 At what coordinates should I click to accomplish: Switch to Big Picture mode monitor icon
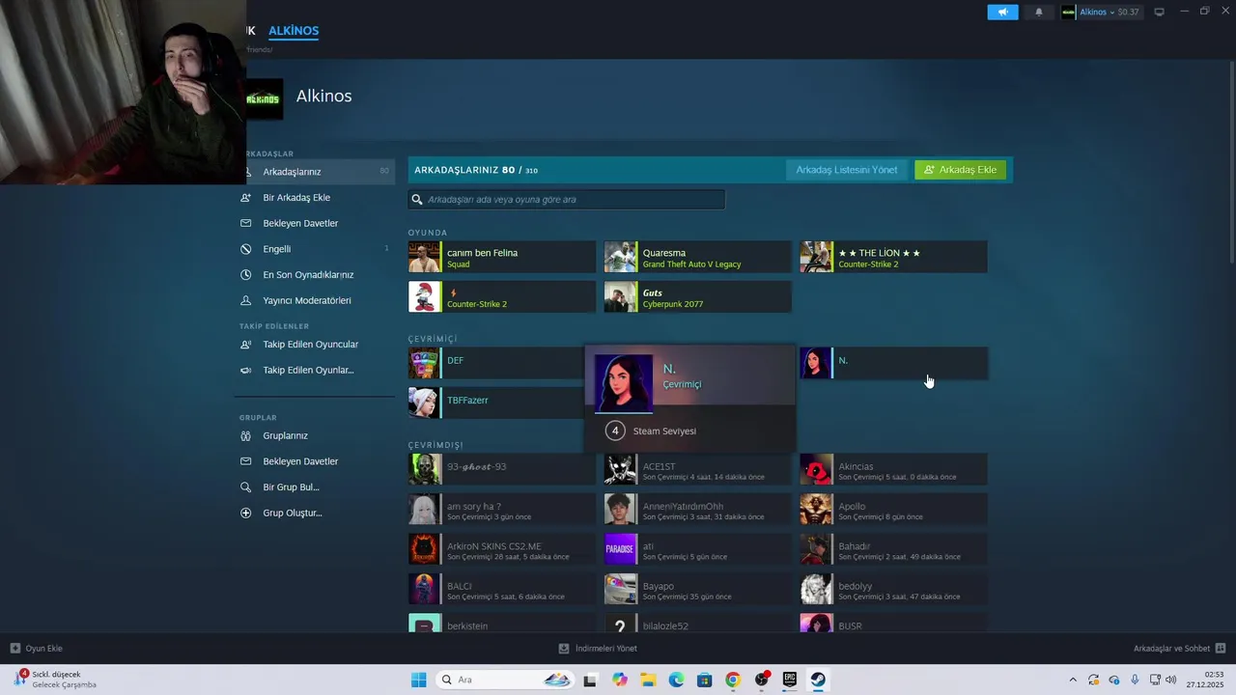(x=1159, y=12)
